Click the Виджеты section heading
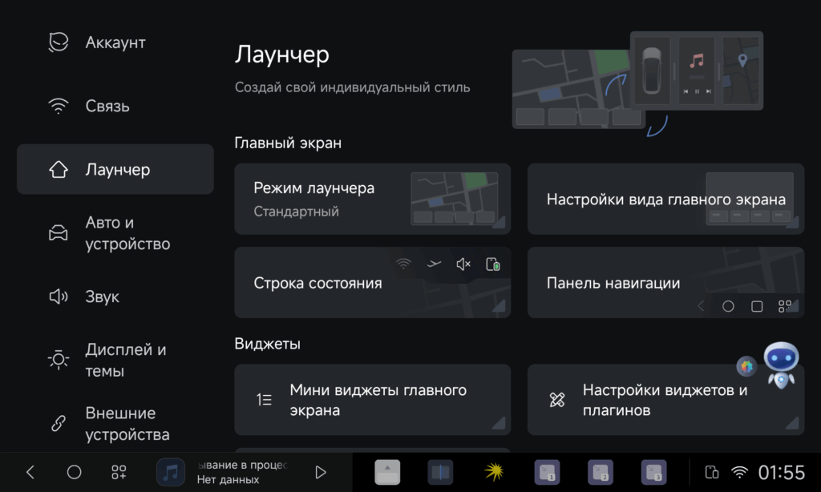821x492 pixels. click(x=268, y=344)
